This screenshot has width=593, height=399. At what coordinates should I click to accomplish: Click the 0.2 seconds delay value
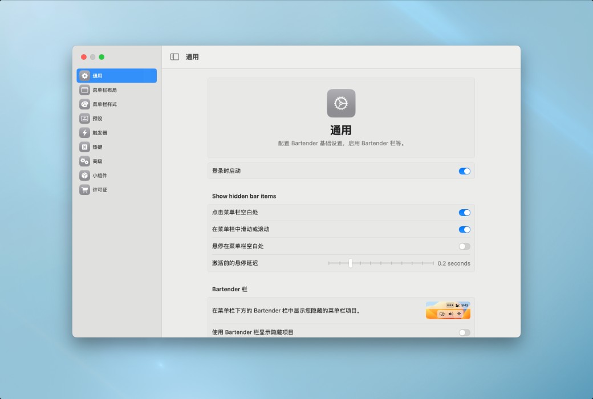(x=454, y=263)
